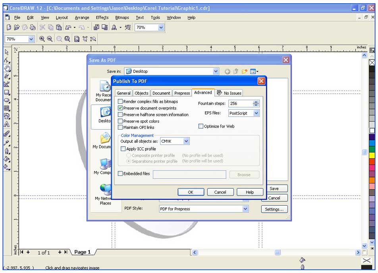Click the Zoom Out magnifier icon
Image resolution: width=378 pixels, height=273 pixels.
click(x=50, y=39)
